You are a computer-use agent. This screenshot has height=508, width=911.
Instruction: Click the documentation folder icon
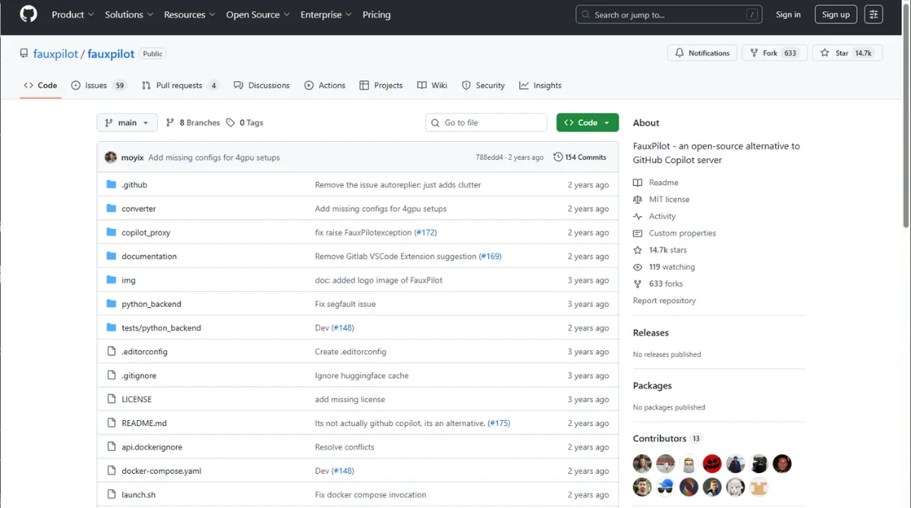111,256
